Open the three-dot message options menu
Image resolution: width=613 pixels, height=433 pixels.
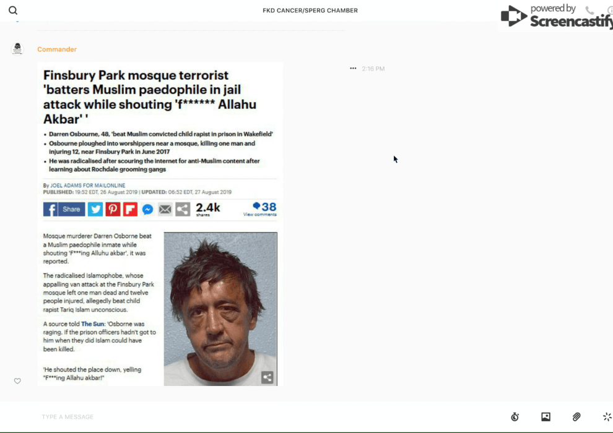click(x=353, y=69)
